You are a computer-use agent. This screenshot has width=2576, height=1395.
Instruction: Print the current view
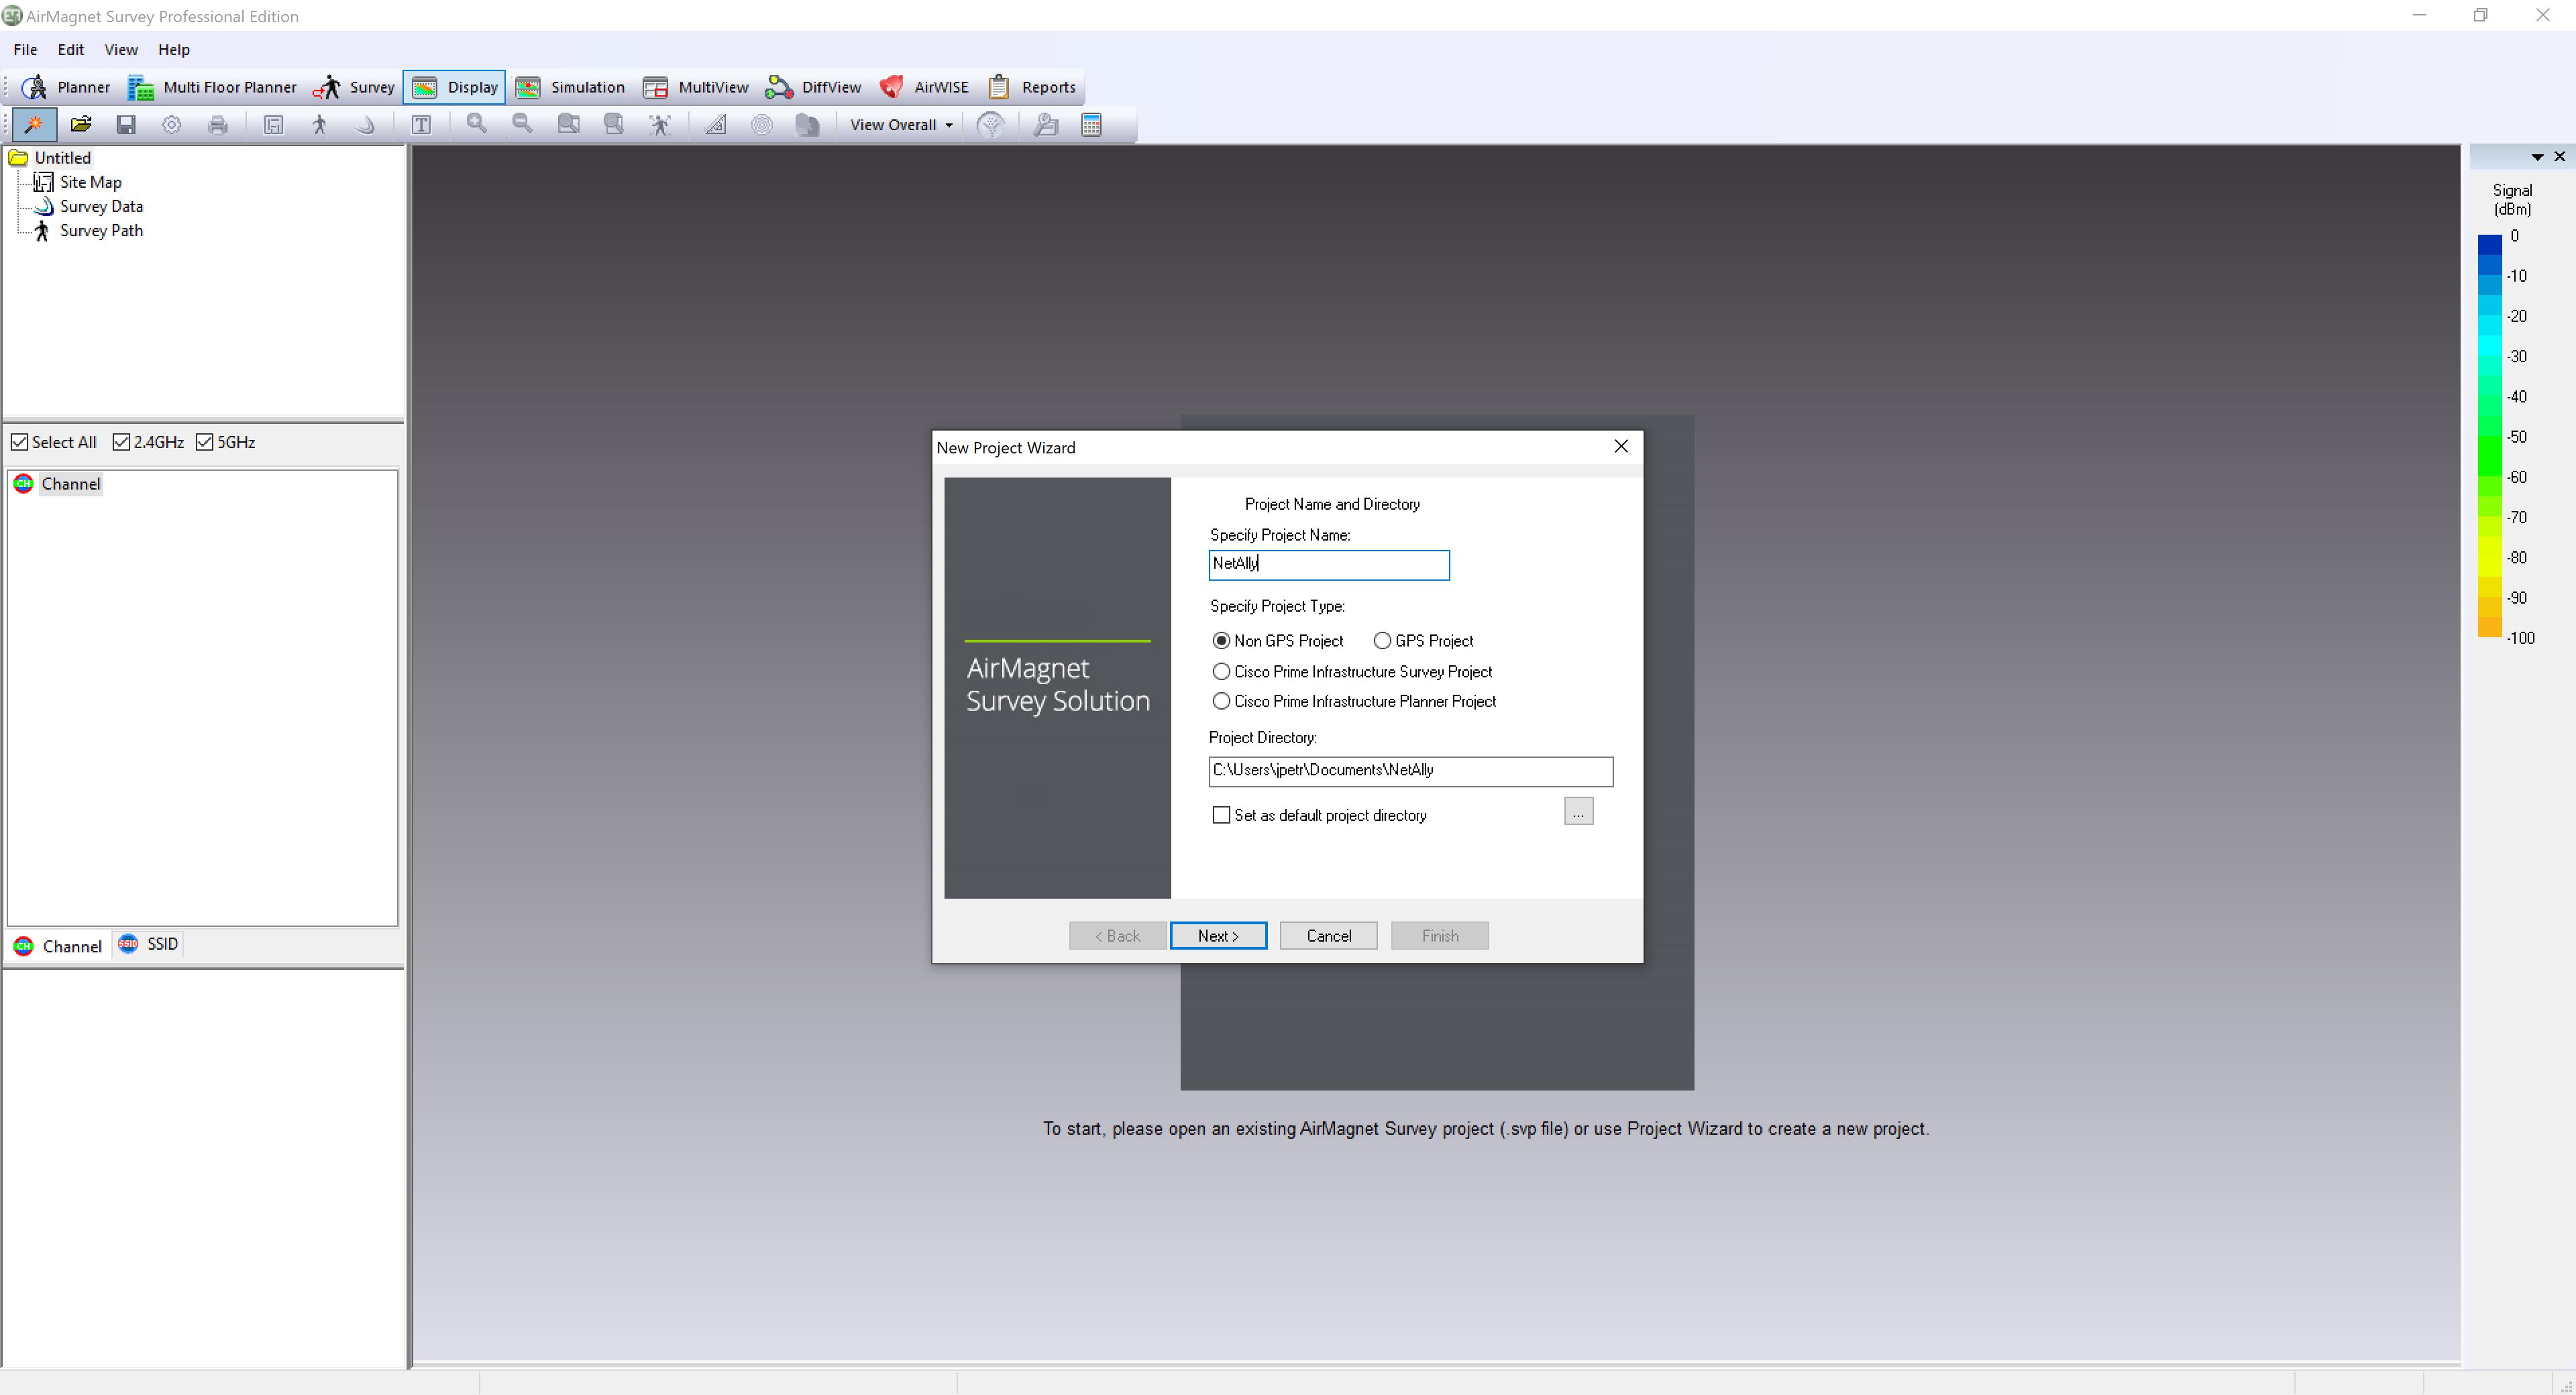point(218,124)
